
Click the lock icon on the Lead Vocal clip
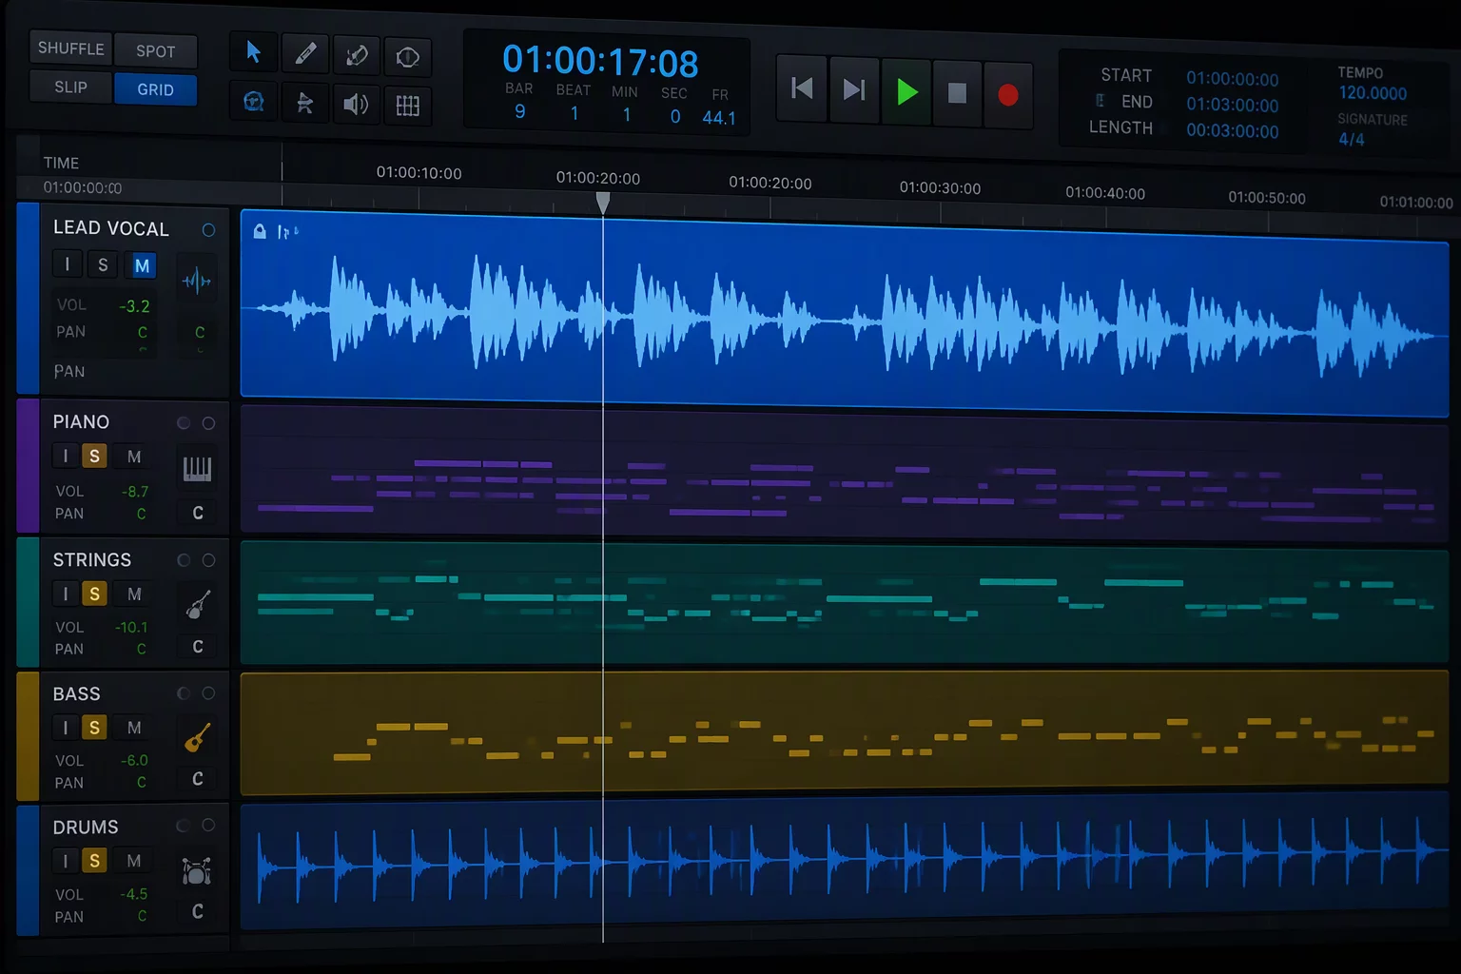[260, 231]
